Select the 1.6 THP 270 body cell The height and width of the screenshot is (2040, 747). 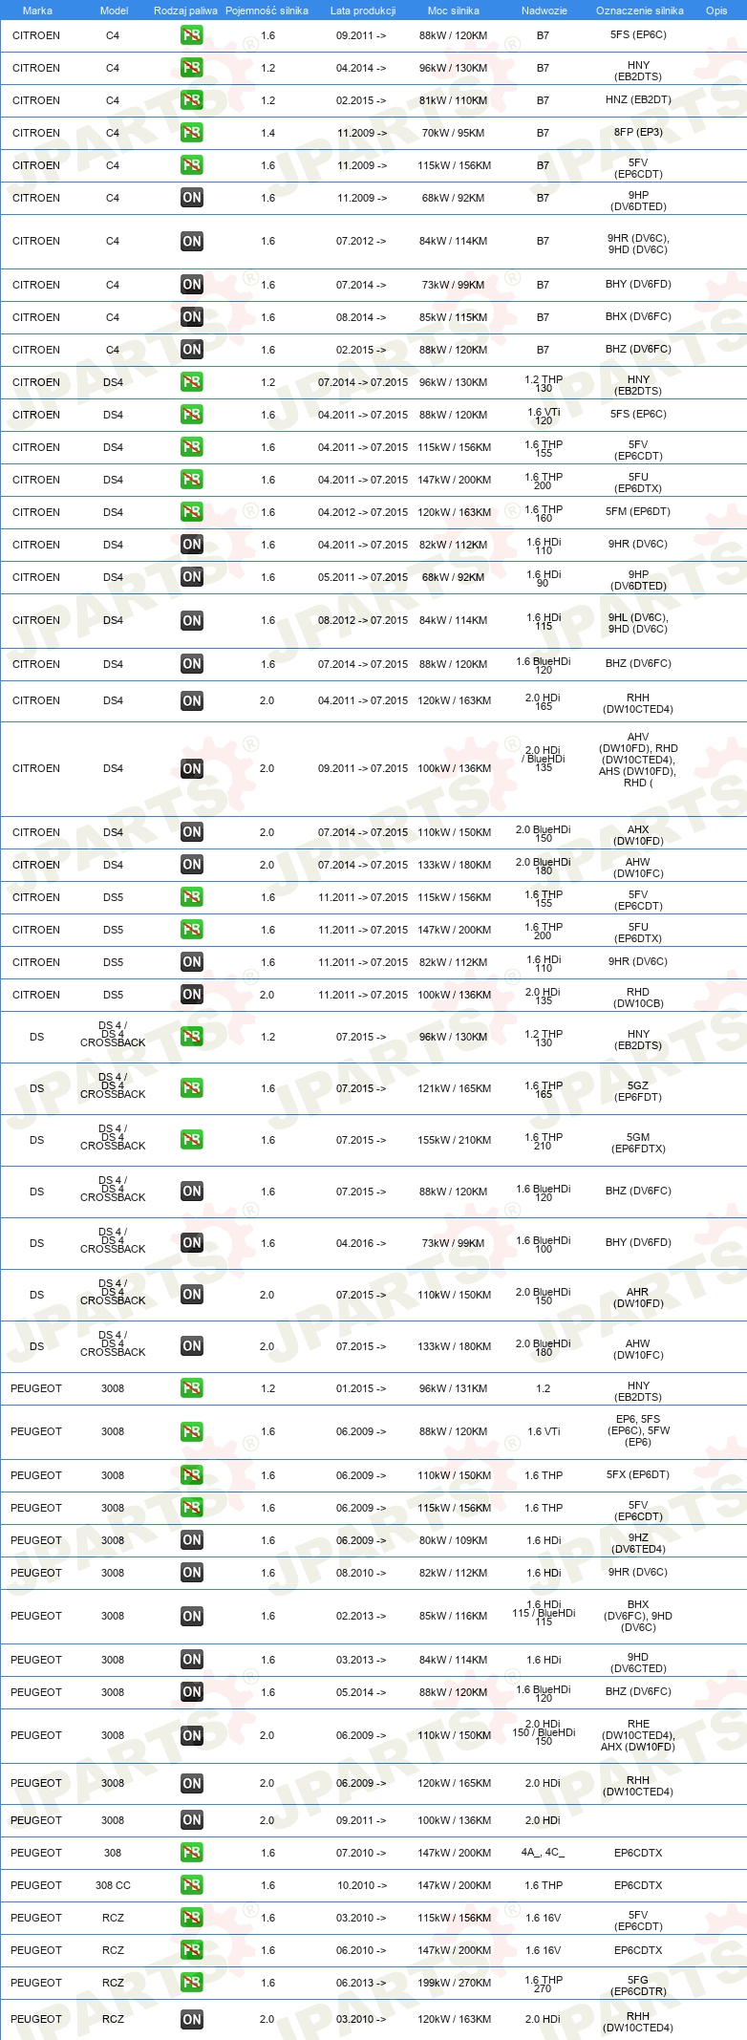click(x=544, y=1984)
